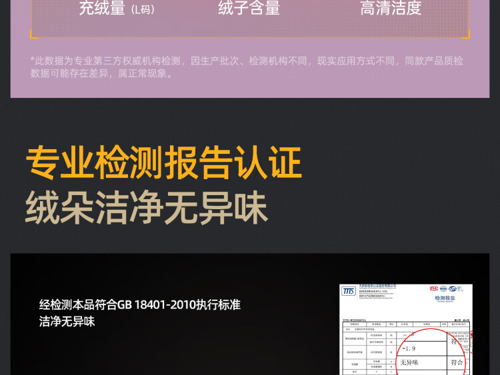Select the 高清洁度 label

coord(391,9)
